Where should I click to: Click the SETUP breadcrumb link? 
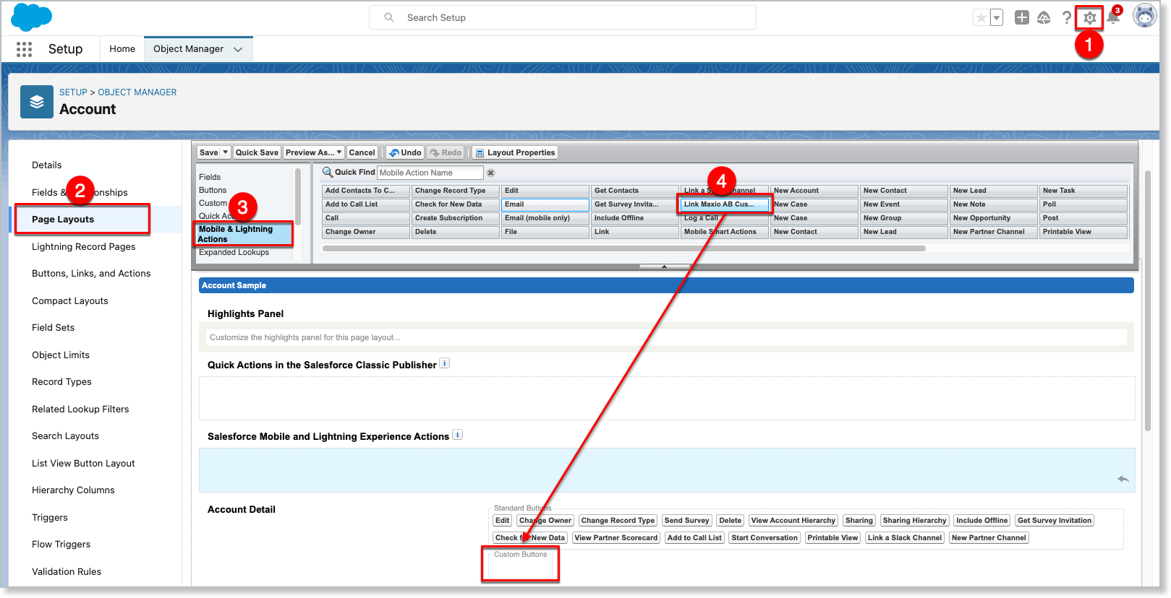pyautogui.click(x=73, y=92)
